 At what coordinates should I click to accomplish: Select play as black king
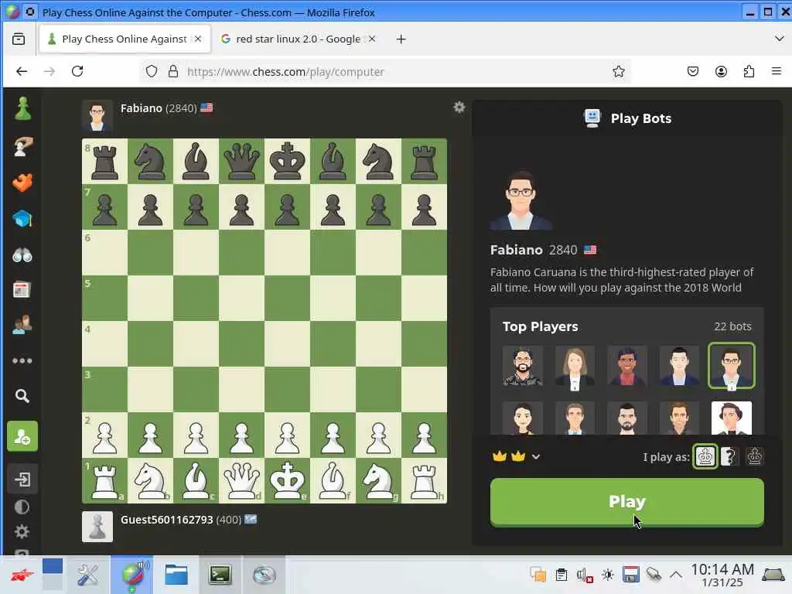pyautogui.click(x=755, y=456)
